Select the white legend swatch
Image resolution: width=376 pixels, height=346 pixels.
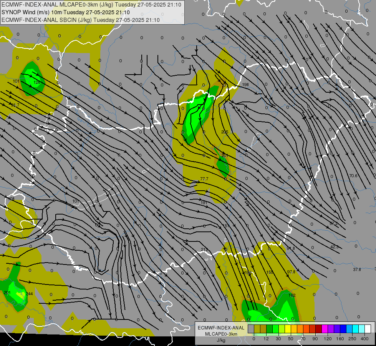click(x=368, y=329)
